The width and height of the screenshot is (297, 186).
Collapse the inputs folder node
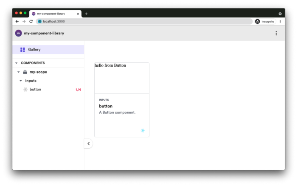pyautogui.click(x=21, y=81)
